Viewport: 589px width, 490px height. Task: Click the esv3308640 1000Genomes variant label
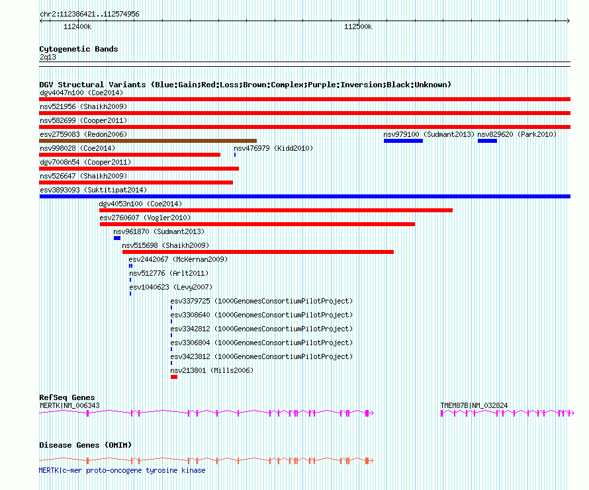pos(261,315)
